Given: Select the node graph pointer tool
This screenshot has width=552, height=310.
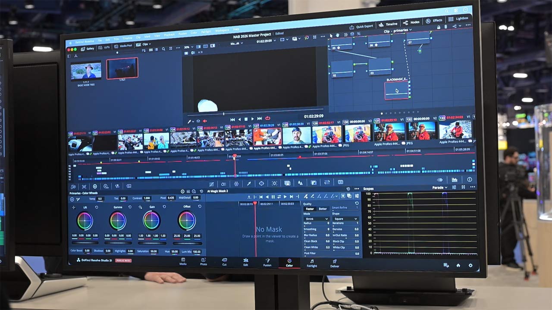Looking at the screenshot, I should [331, 35].
